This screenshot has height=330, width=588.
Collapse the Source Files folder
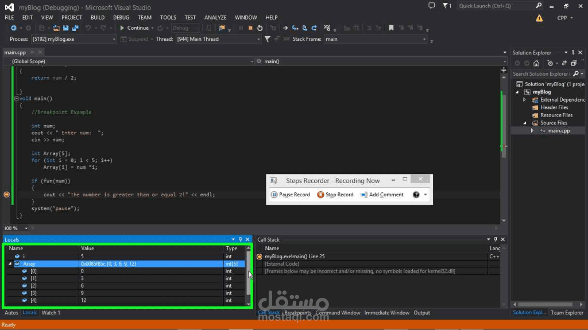(525, 123)
